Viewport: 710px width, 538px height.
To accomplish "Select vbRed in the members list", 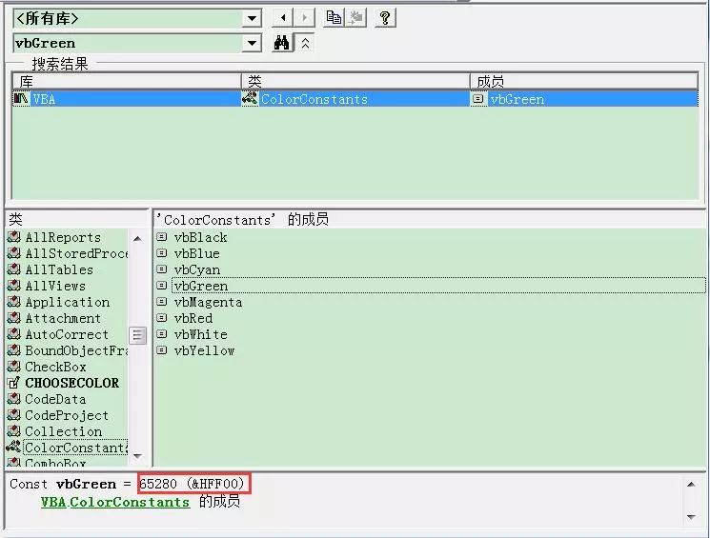I will coord(193,318).
